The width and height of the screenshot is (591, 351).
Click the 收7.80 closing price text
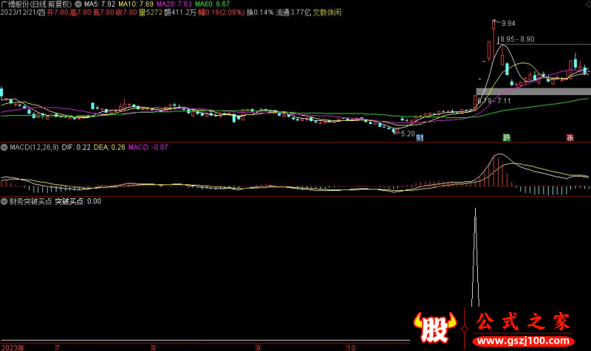[x=126, y=13]
